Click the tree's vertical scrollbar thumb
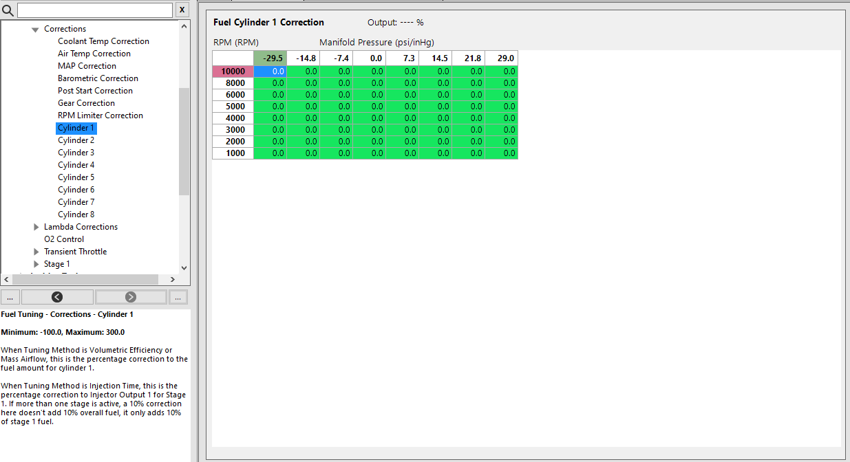 click(x=184, y=142)
